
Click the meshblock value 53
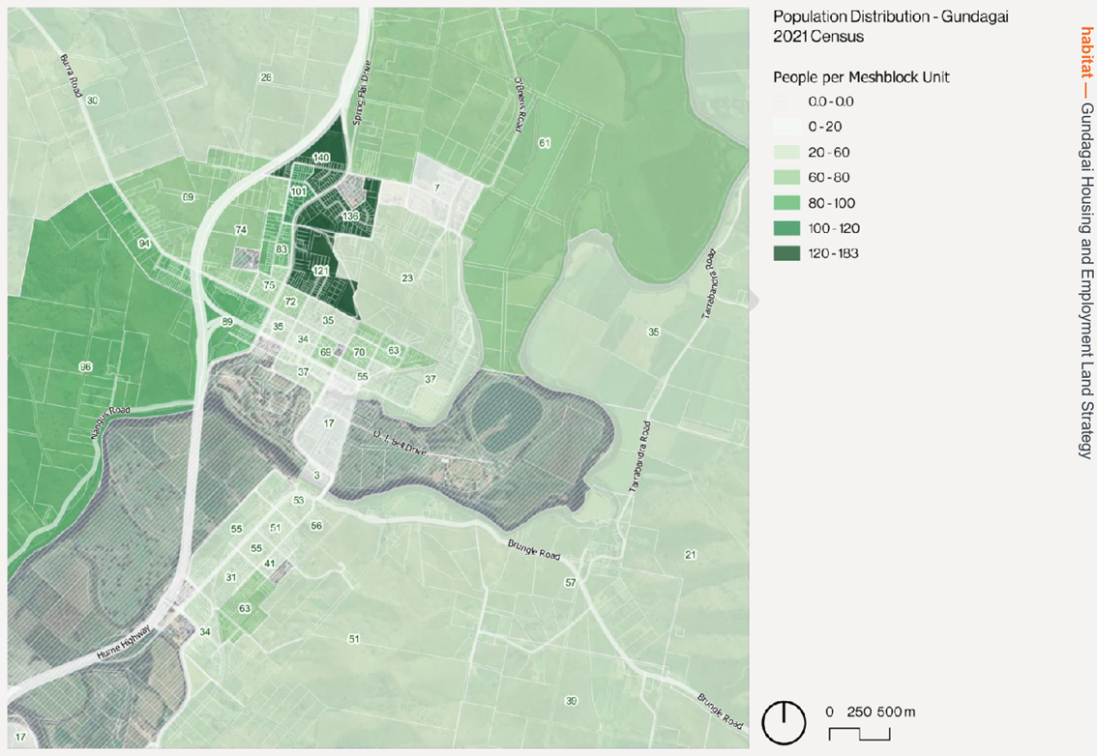pos(299,500)
